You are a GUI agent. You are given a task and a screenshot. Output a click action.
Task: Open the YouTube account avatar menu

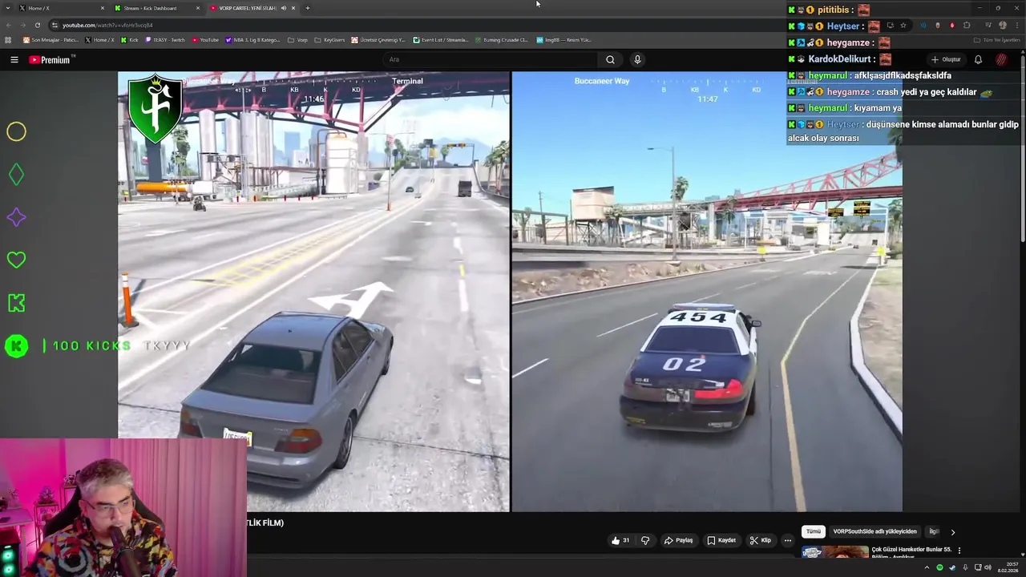point(1001,59)
